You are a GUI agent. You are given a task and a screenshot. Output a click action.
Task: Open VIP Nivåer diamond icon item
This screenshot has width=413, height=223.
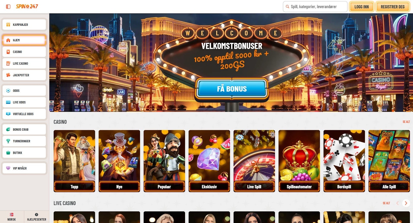click(8, 168)
